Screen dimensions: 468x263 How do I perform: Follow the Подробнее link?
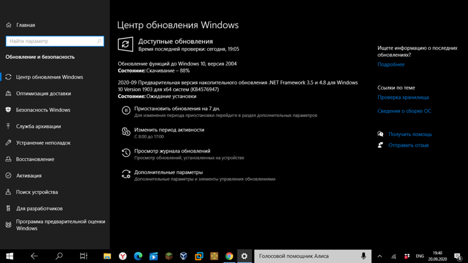391,64
